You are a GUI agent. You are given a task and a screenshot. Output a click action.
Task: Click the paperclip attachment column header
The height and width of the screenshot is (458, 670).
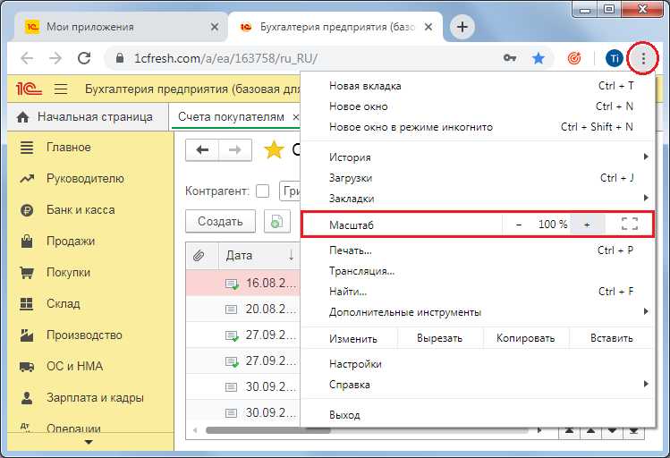pos(199,256)
